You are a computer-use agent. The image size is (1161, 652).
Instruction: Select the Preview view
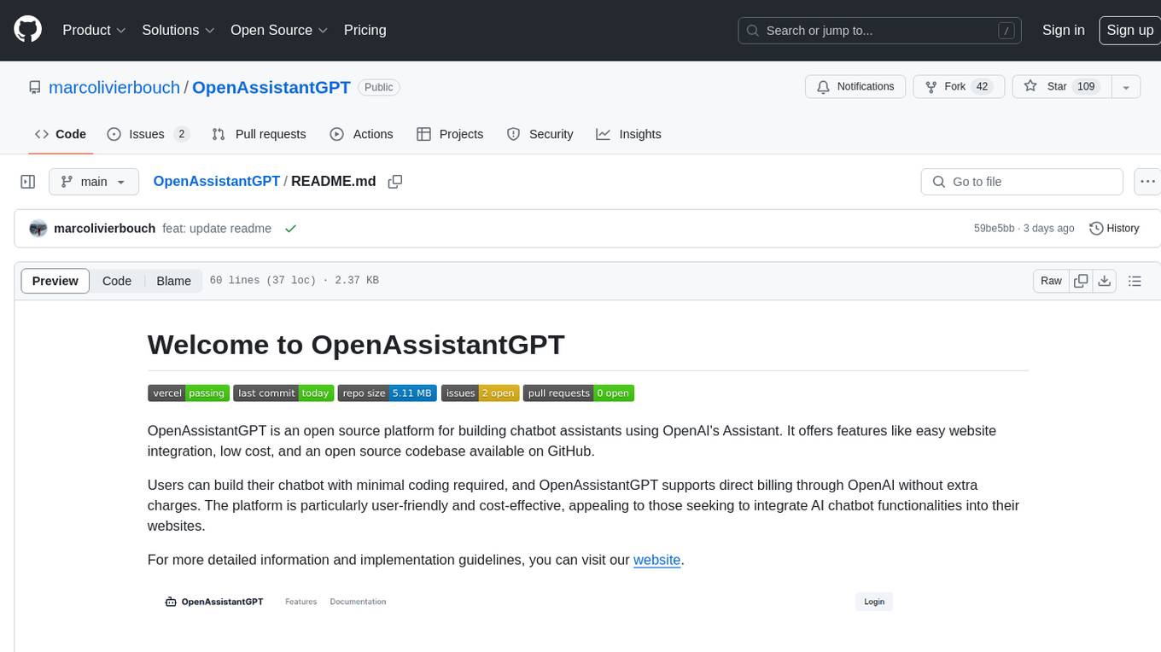coord(55,281)
